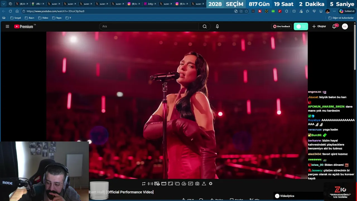357x201 pixels.
Task: Expand the tab actions dropdown arrow
Action: pyautogui.click(x=4, y=4)
